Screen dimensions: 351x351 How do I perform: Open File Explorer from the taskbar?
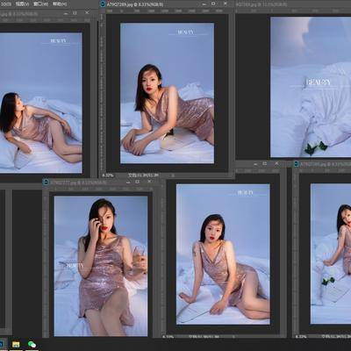tap(16, 344)
